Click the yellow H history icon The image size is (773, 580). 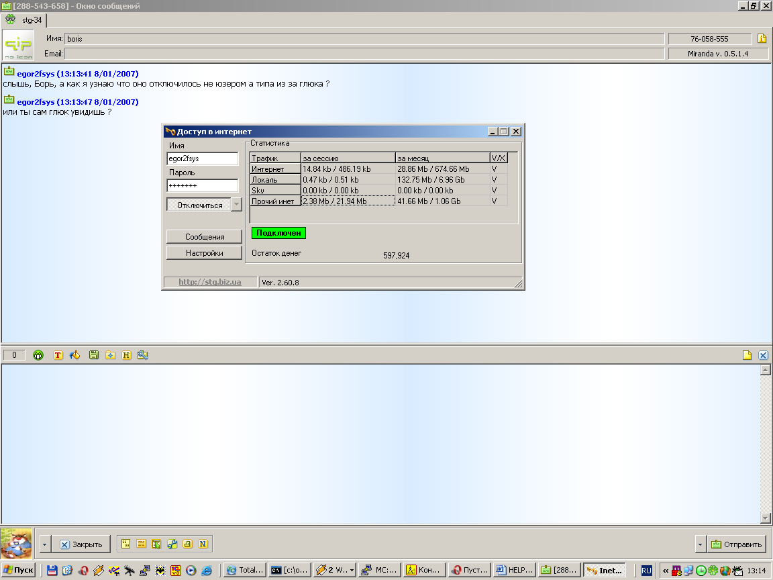coord(126,355)
